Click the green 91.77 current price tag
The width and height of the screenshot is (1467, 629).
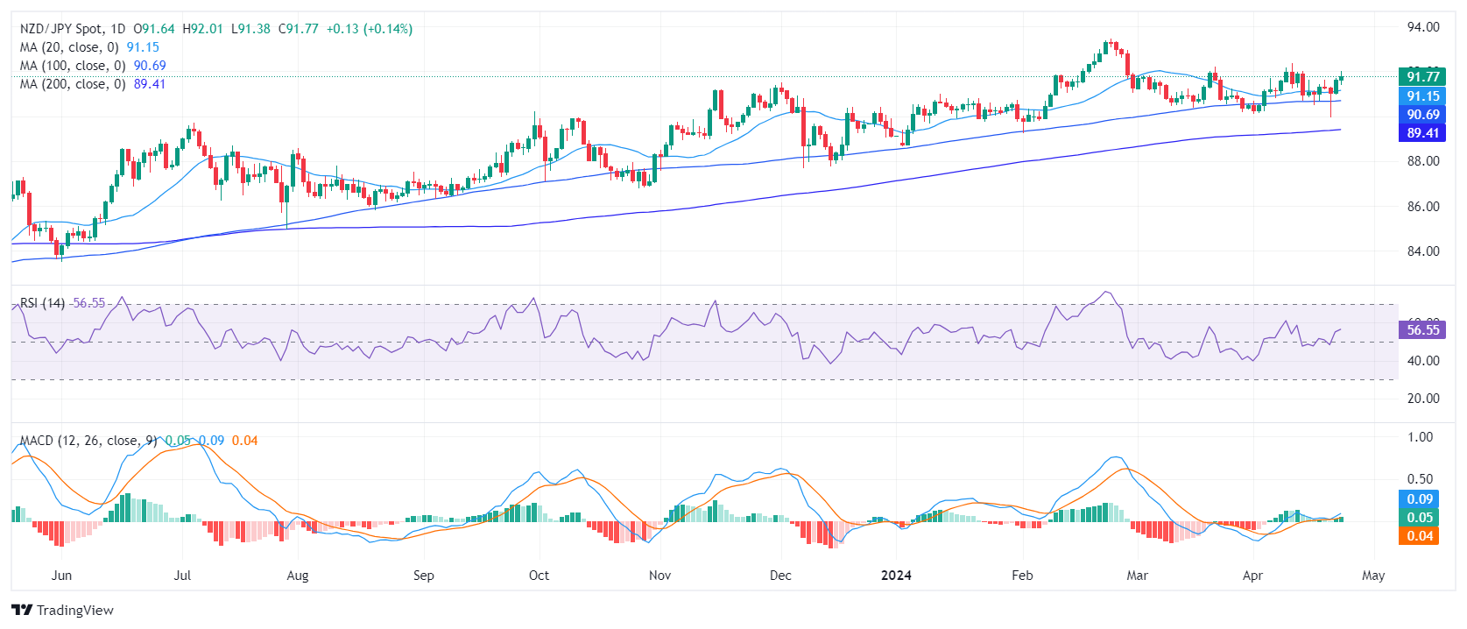click(1422, 77)
